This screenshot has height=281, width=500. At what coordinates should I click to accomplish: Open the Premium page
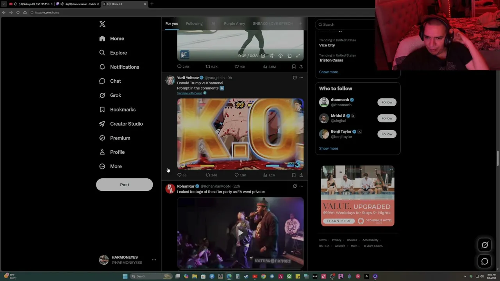pyautogui.click(x=115, y=138)
